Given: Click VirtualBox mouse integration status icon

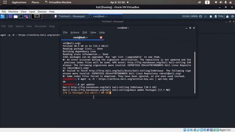Looking at the screenshot, I should [x=214, y=130].
